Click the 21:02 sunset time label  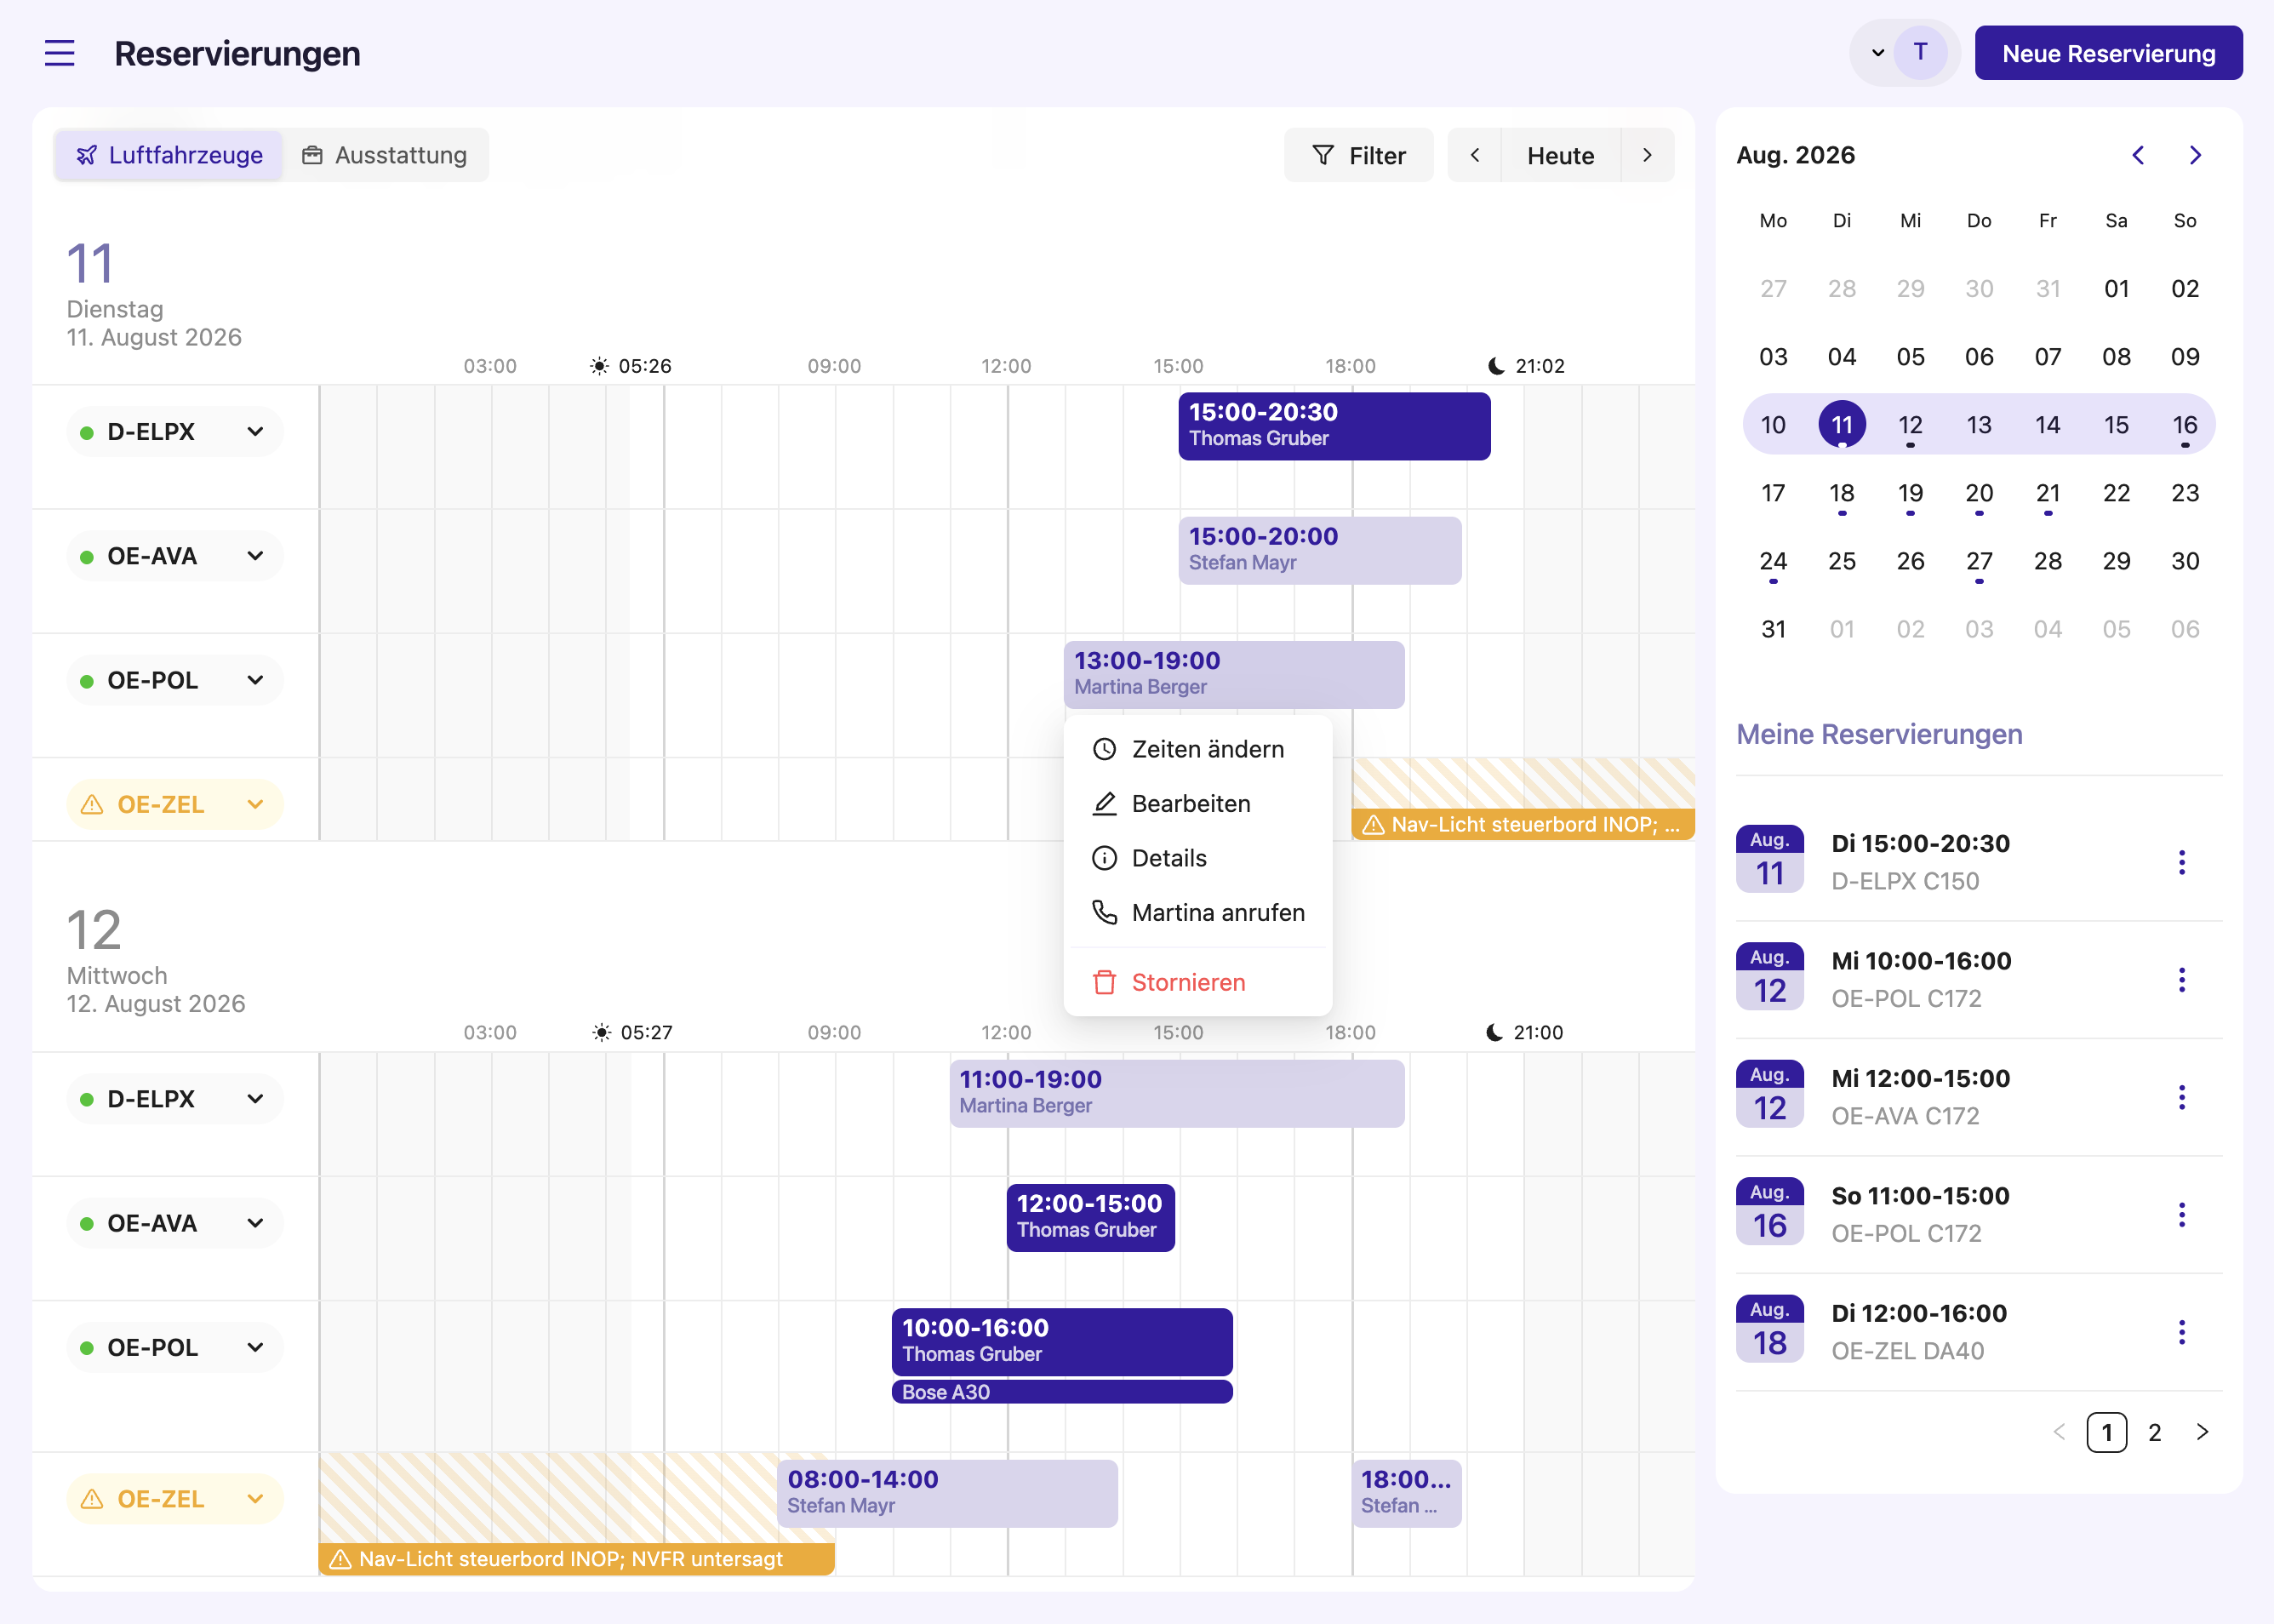pos(1540,366)
